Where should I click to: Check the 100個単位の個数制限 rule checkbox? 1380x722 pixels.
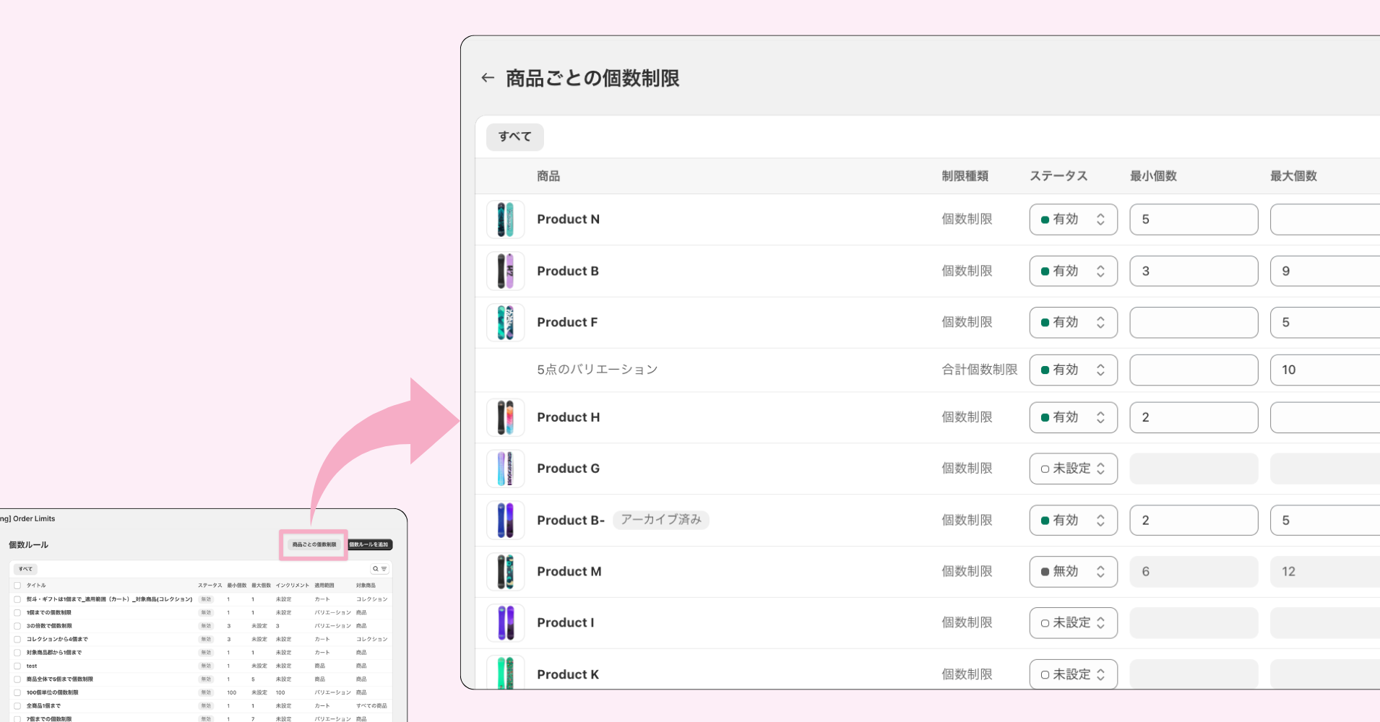click(17, 692)
